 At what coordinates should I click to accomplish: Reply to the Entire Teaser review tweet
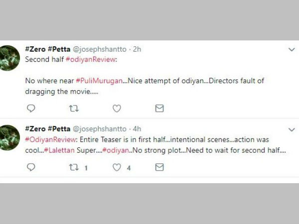click(x=31, y=168)
